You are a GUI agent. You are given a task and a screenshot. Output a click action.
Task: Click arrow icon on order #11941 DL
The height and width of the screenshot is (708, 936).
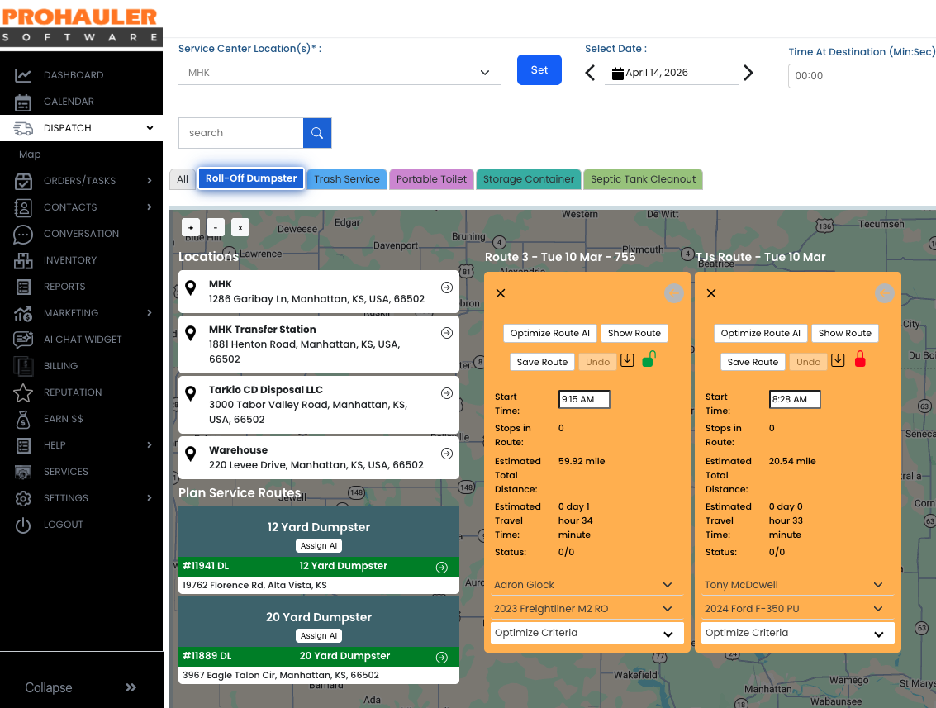pos(442,568)
